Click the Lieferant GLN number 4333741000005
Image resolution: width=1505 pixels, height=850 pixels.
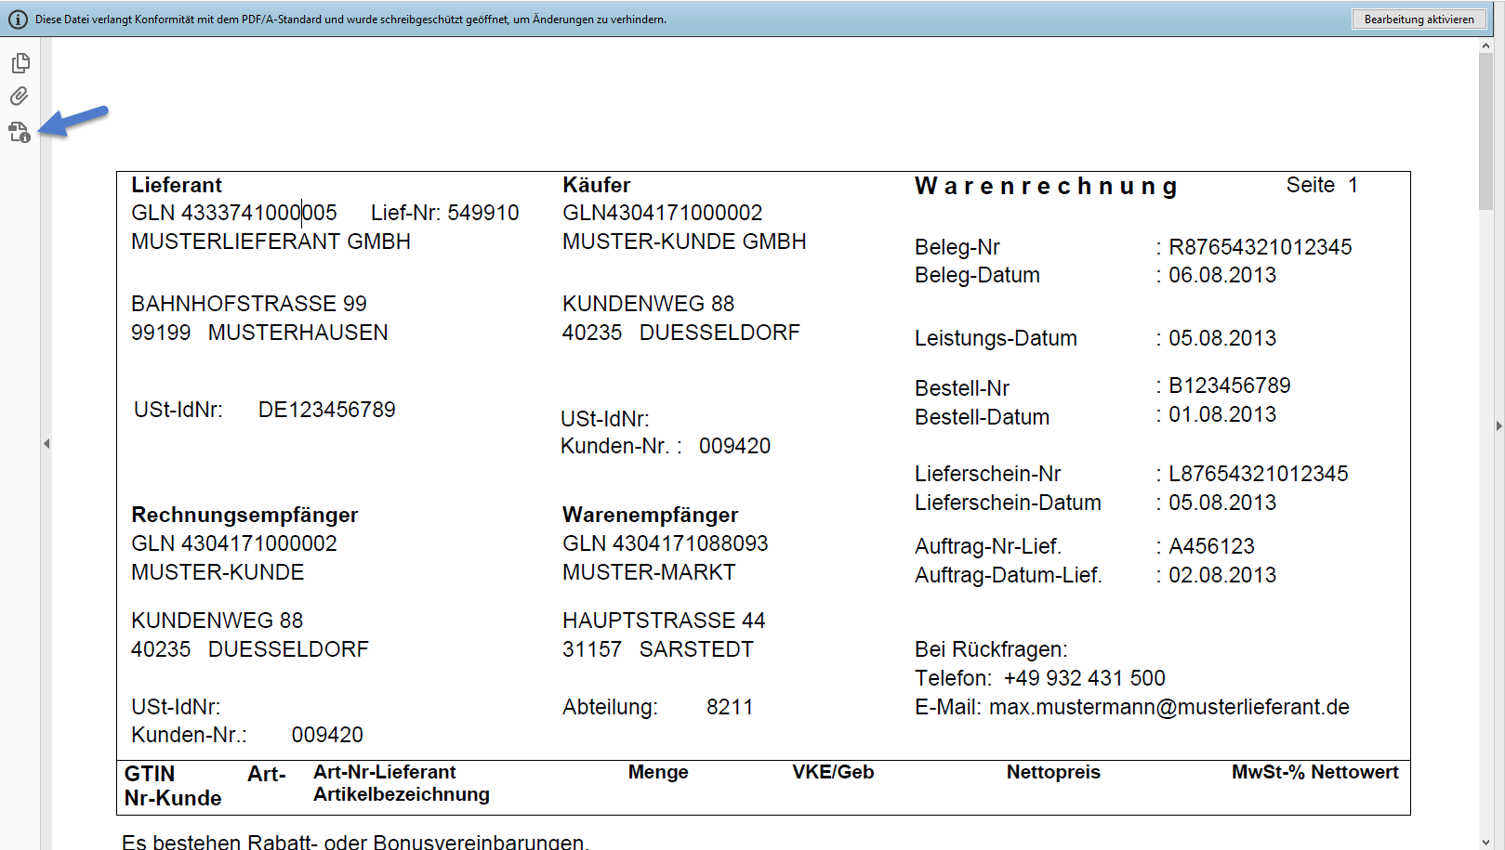coord(258,213)
